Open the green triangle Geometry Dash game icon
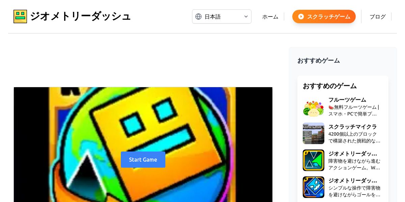Viewport: 405px width, 202px height. pos(314,160)
